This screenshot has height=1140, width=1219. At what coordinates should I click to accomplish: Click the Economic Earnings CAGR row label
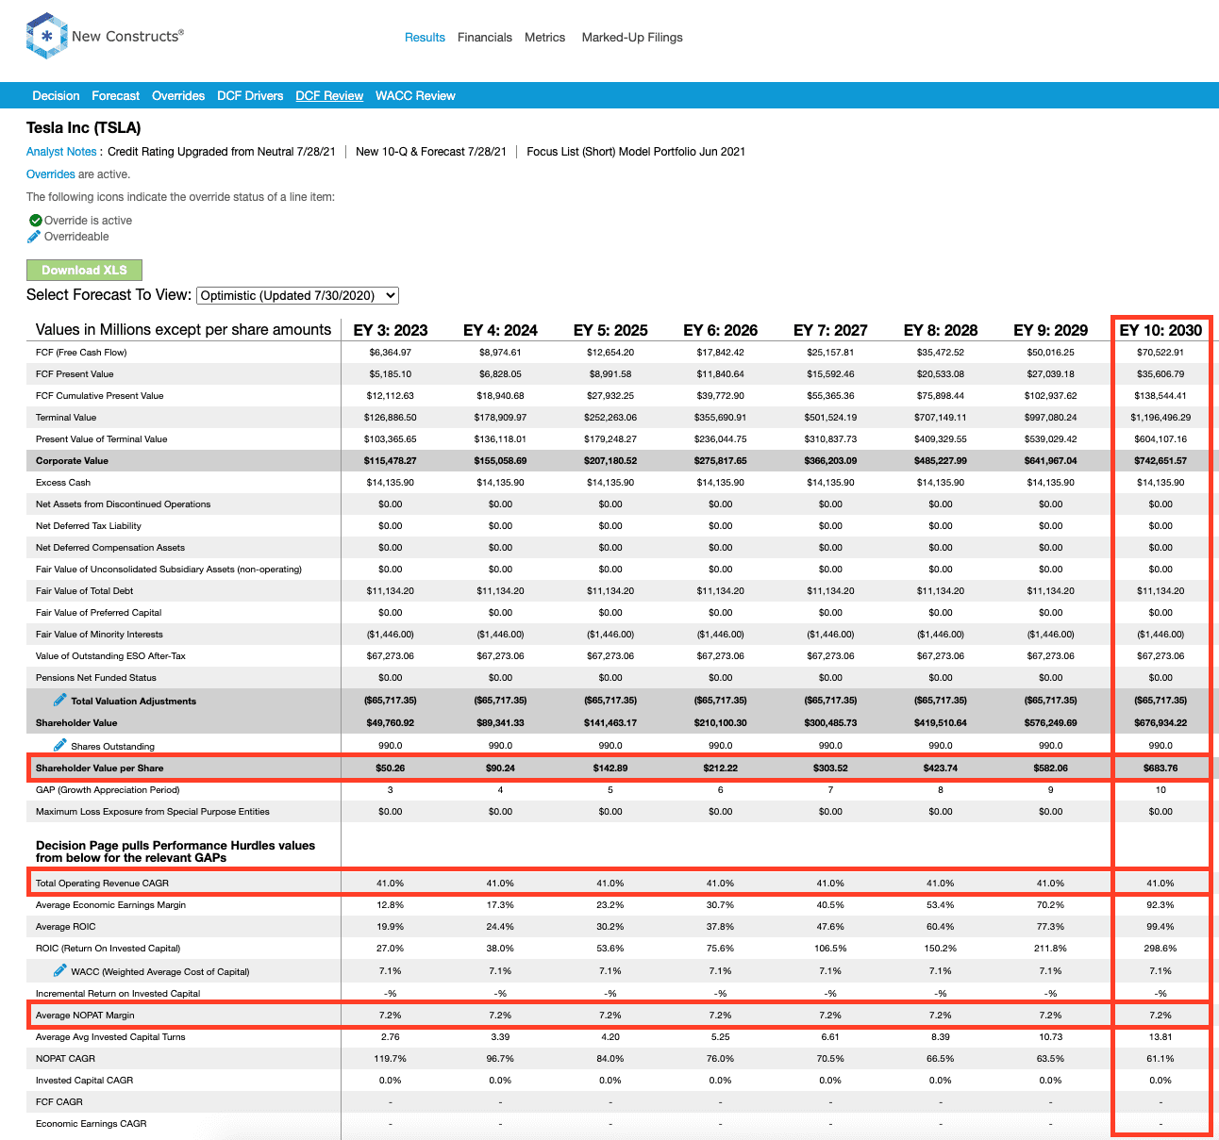[x=92, y=1124]
